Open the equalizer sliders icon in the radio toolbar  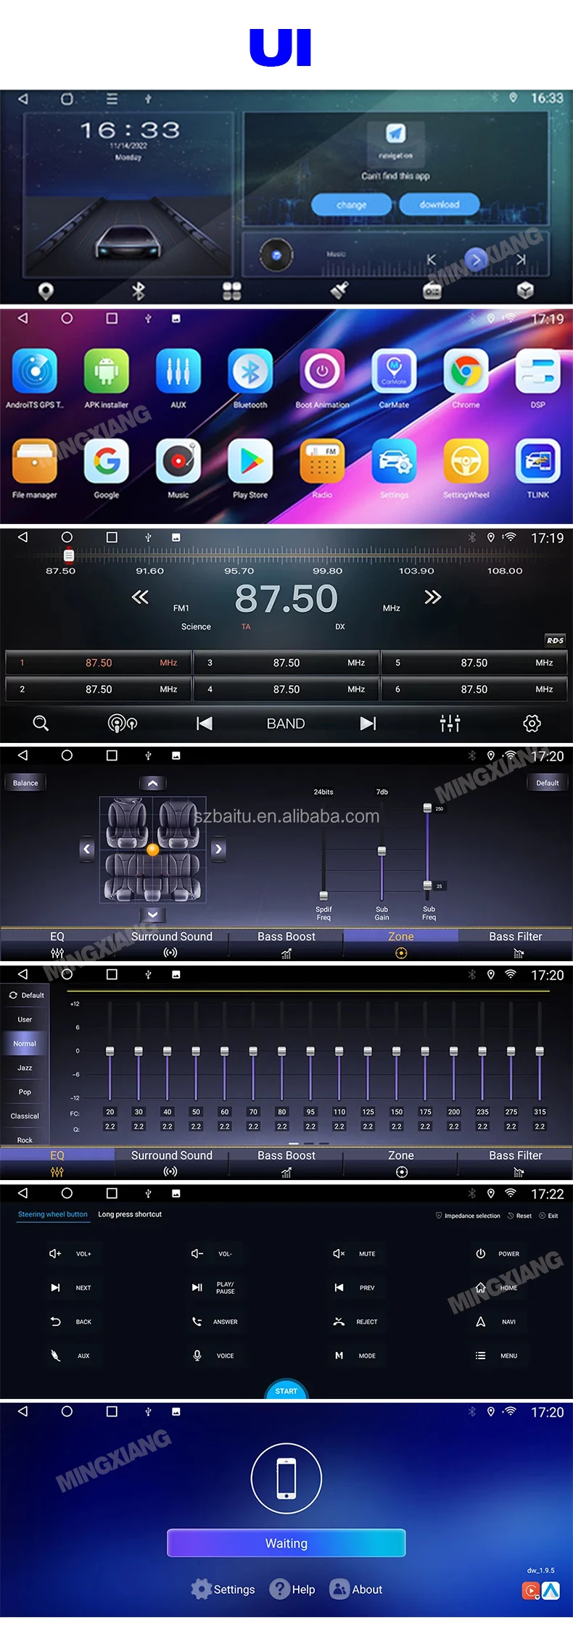click(x=450, y=723)
